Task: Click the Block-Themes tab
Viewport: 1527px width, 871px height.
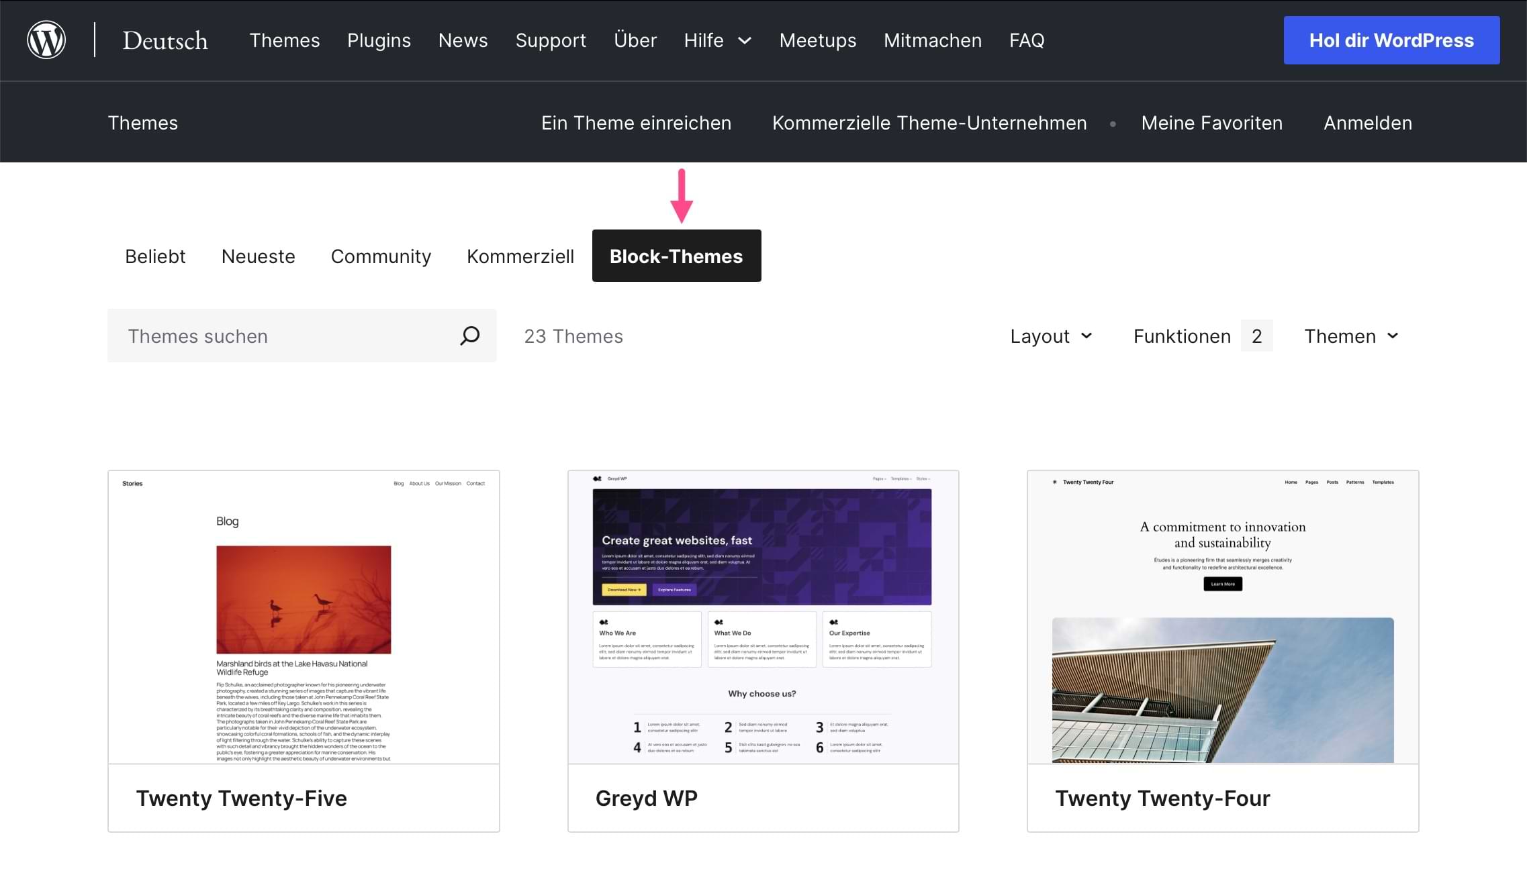Action: tap(676, 256)
